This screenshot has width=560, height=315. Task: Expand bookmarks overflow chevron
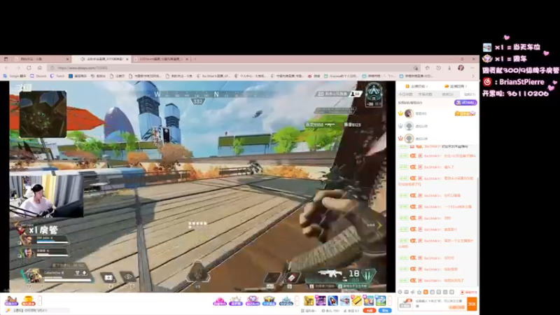click(473, 76)
